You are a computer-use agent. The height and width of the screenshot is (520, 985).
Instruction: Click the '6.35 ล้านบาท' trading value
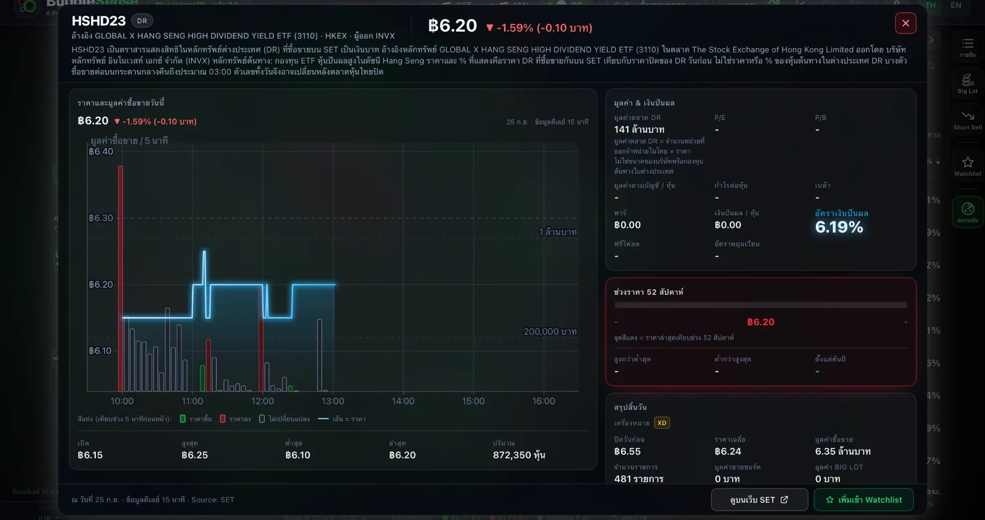click(x=843, y=452)
